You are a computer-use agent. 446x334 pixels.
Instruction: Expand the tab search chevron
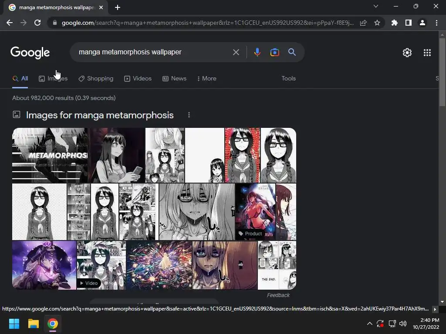click(376, 6)
